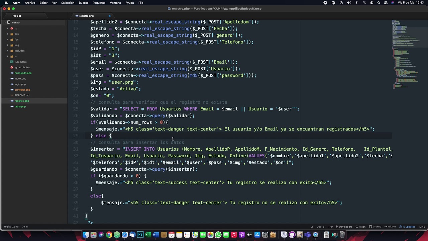This screenshot has width=428, height=241.
Task: Click the .git repository icon
Action: click(12, 28)
